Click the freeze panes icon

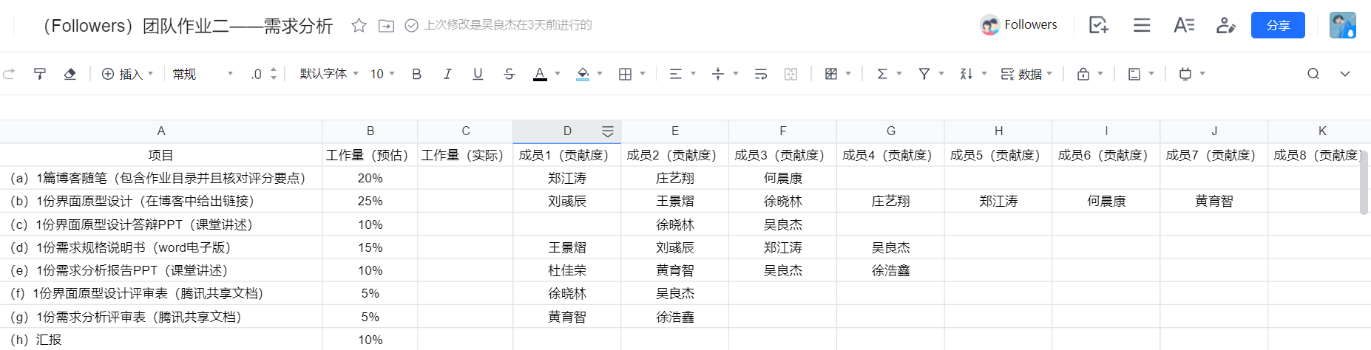pos(1134,74)
